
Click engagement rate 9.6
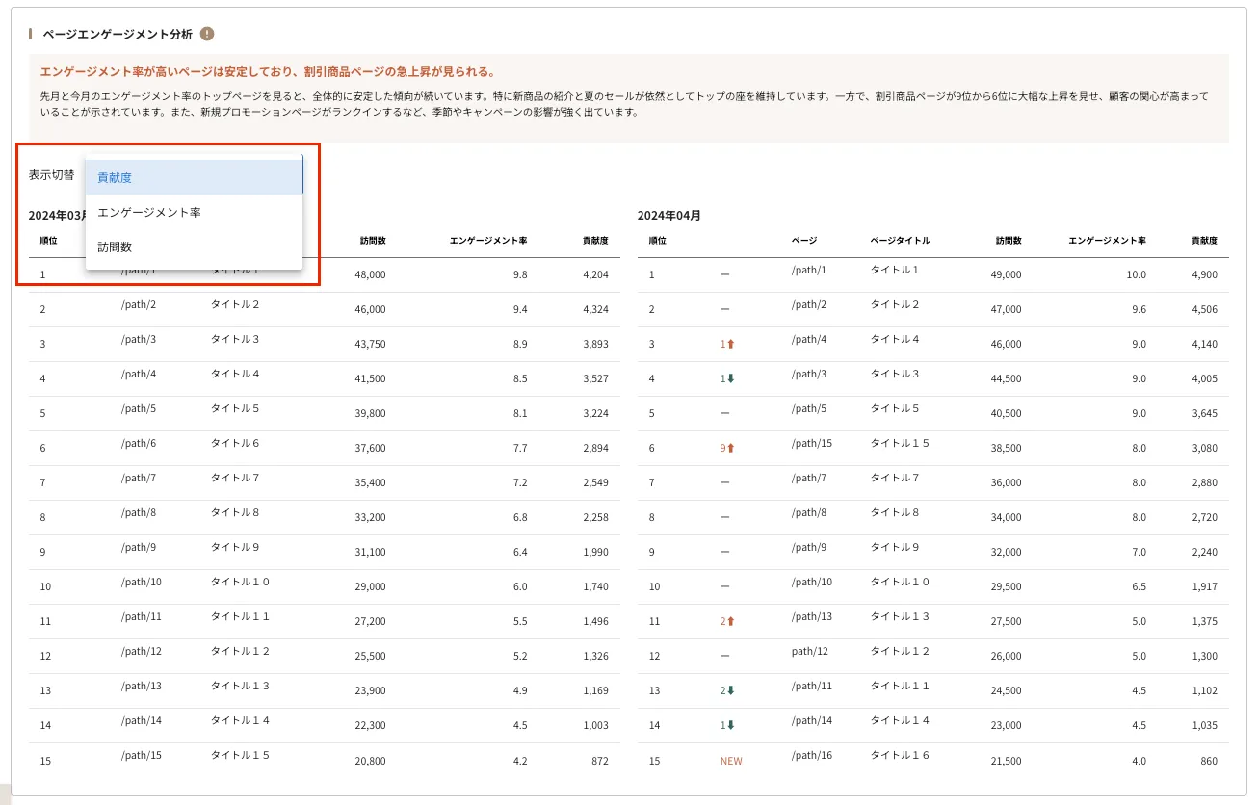point(1139,309)
